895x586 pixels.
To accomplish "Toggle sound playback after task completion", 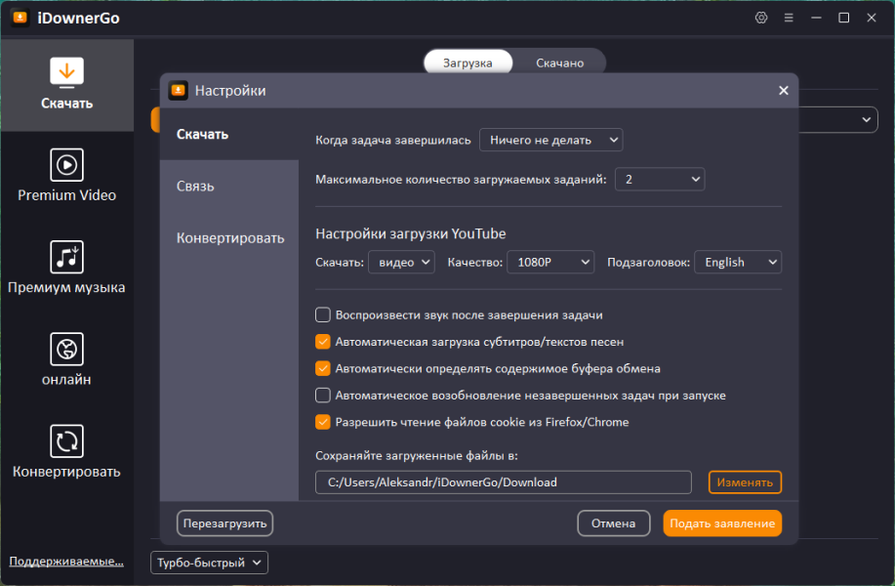I will 323,314.
